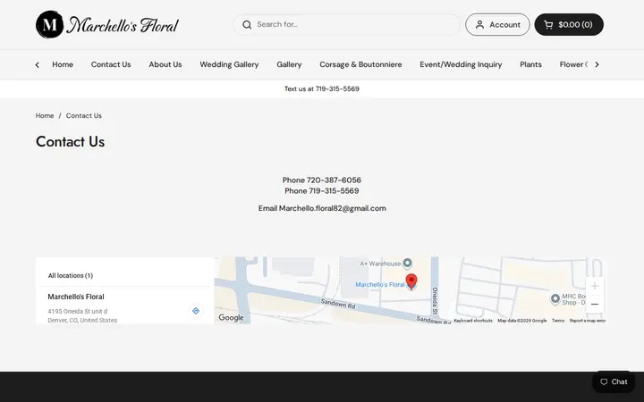Open map Keyboard shortcuts
The image size is (644, 402).
click(x=473, y=321)
